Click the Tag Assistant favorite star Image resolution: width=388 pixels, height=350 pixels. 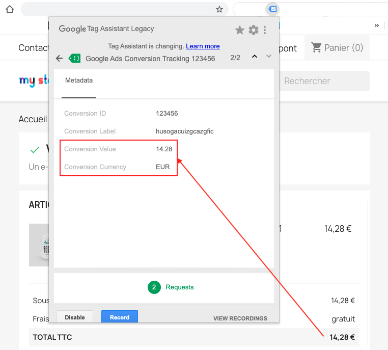(239, 30)
